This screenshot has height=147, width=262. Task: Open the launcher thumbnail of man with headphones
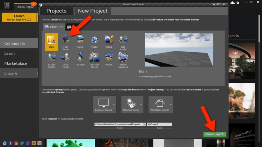[x=242, y=101]
